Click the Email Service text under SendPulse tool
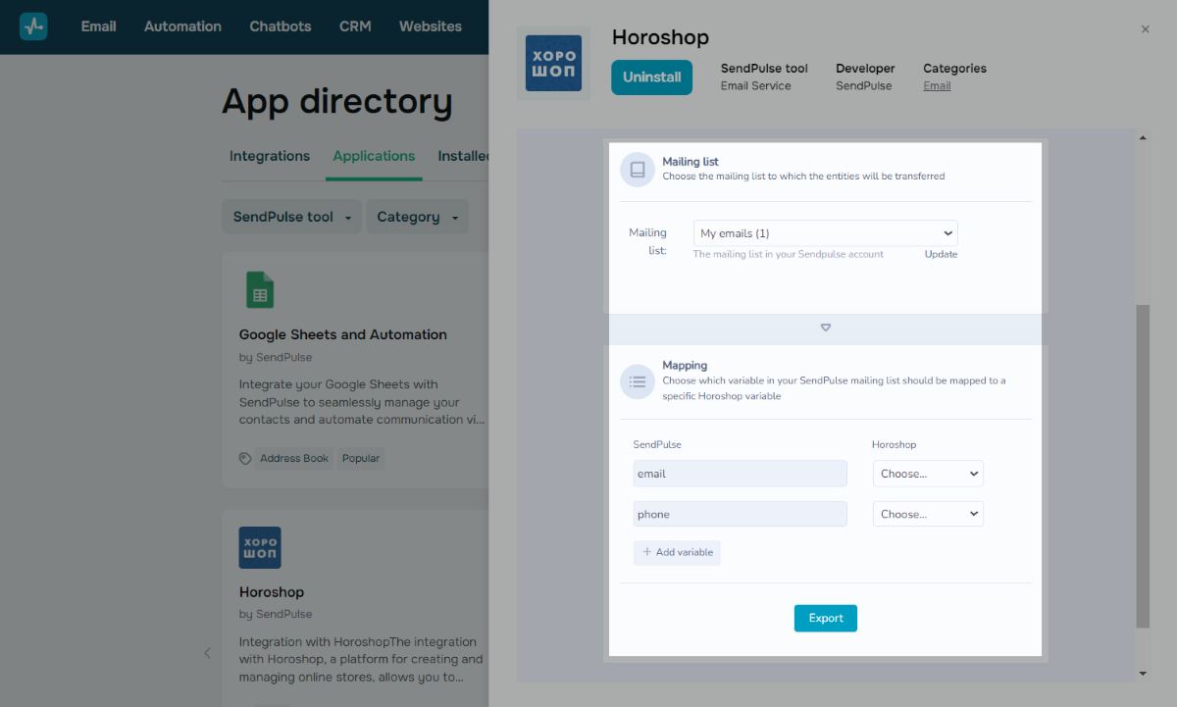 tap(755, 85)
